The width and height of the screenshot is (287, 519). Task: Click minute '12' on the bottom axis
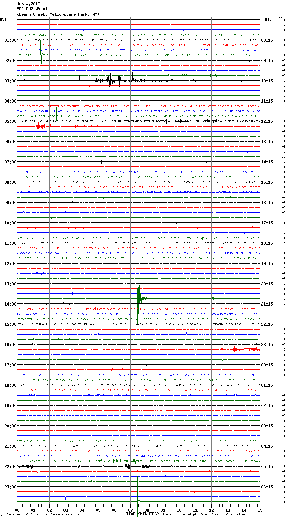(x=211, y=510)
